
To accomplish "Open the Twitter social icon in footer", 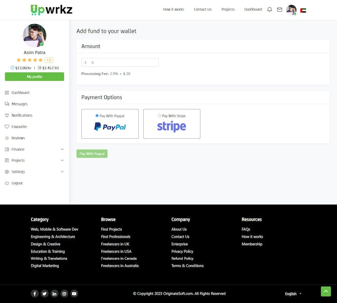I will point(44,294).
